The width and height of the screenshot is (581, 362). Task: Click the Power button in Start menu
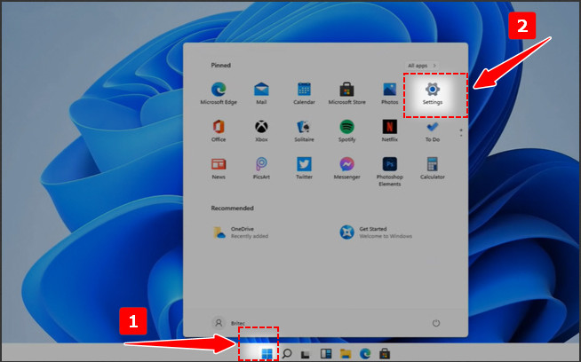click(x=436, y=323)
